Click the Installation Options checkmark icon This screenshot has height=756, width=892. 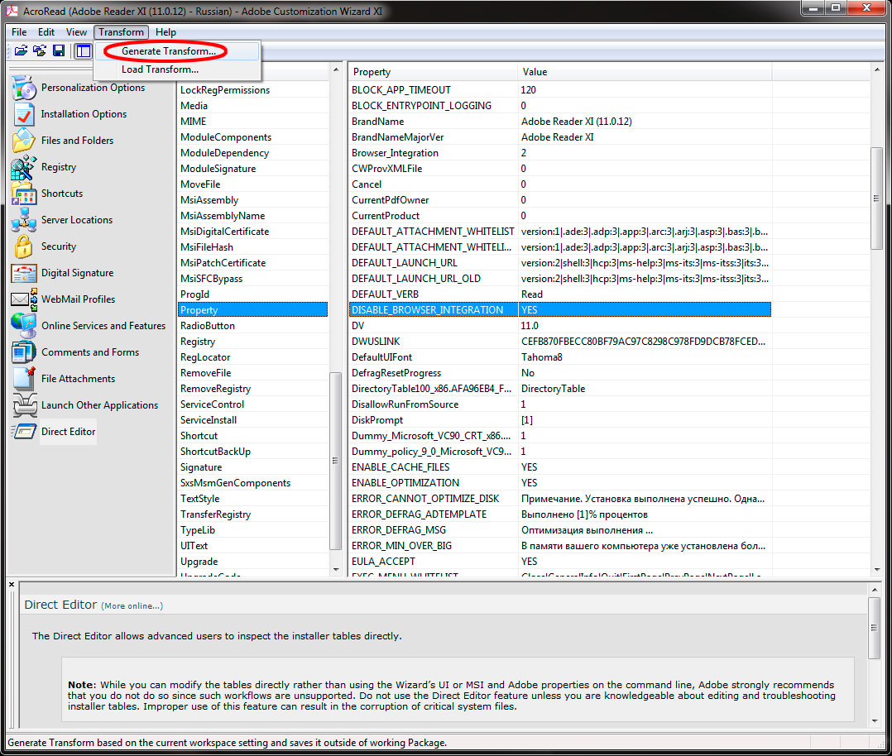(x=24, y=114)
